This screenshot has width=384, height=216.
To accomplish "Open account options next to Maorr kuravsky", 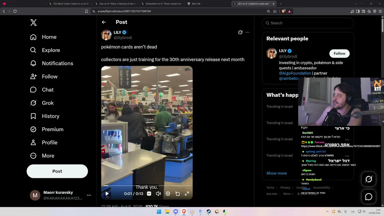I will click(x=89, y=195).
